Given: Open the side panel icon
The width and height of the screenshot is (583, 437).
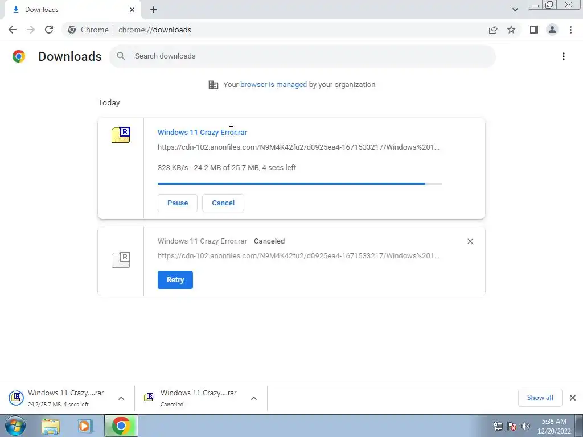Looking at the screenshot, I should 534,30.
